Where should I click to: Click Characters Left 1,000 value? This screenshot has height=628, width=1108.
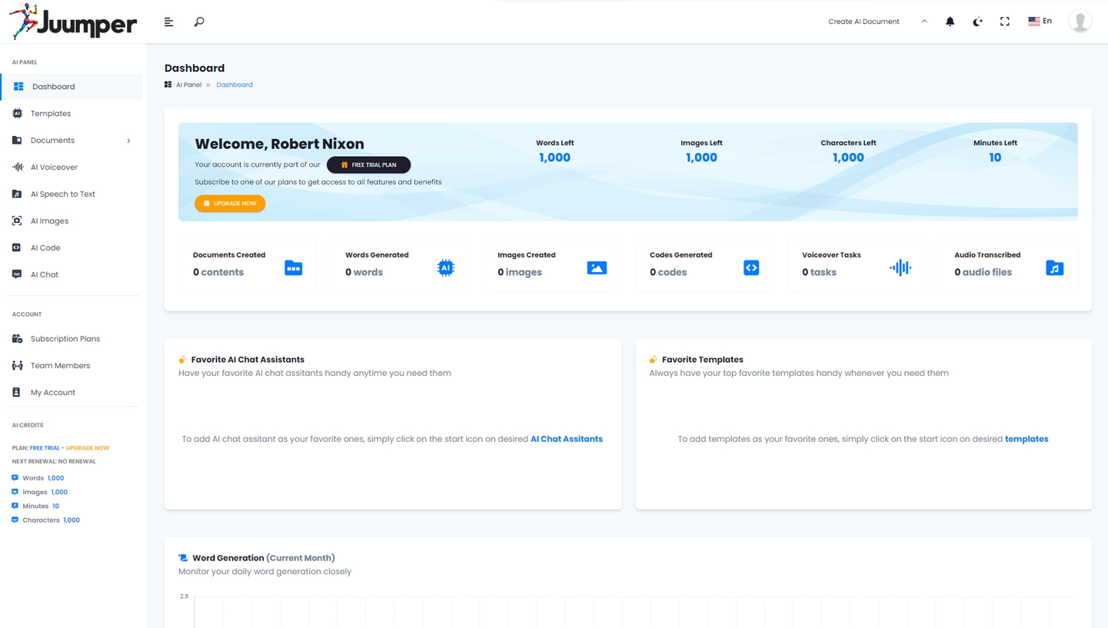[x=848, y=158]
